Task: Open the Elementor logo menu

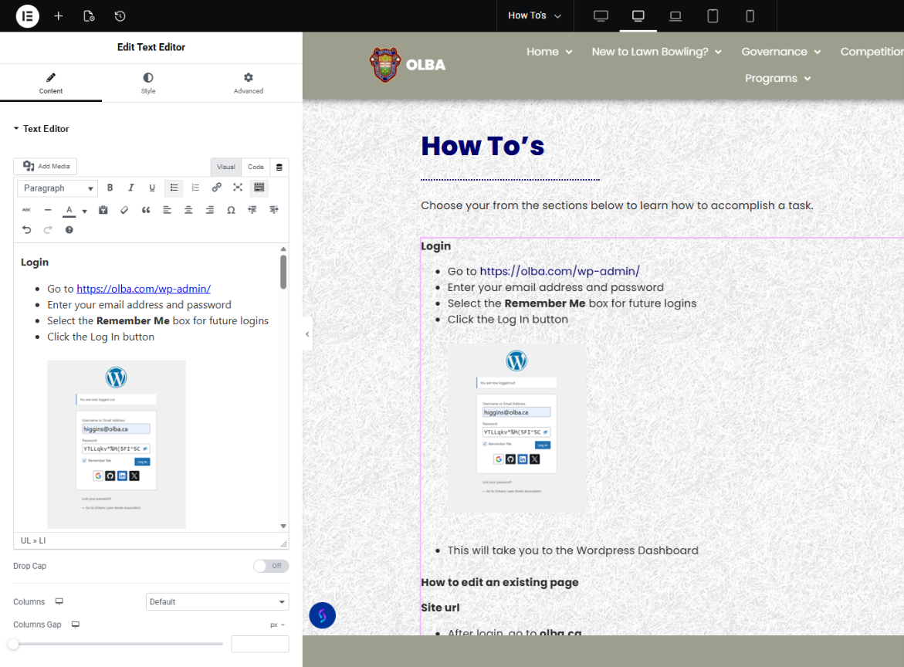Action: tap(27, 15)
